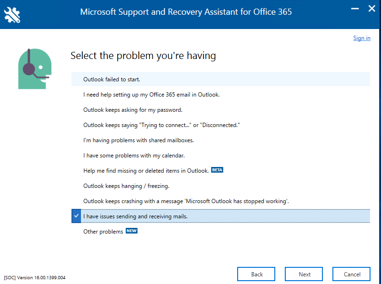The width and height of the screenshot is (381, 284).
Task: Select 'Outlook failed to start' option
Action: 221,79
